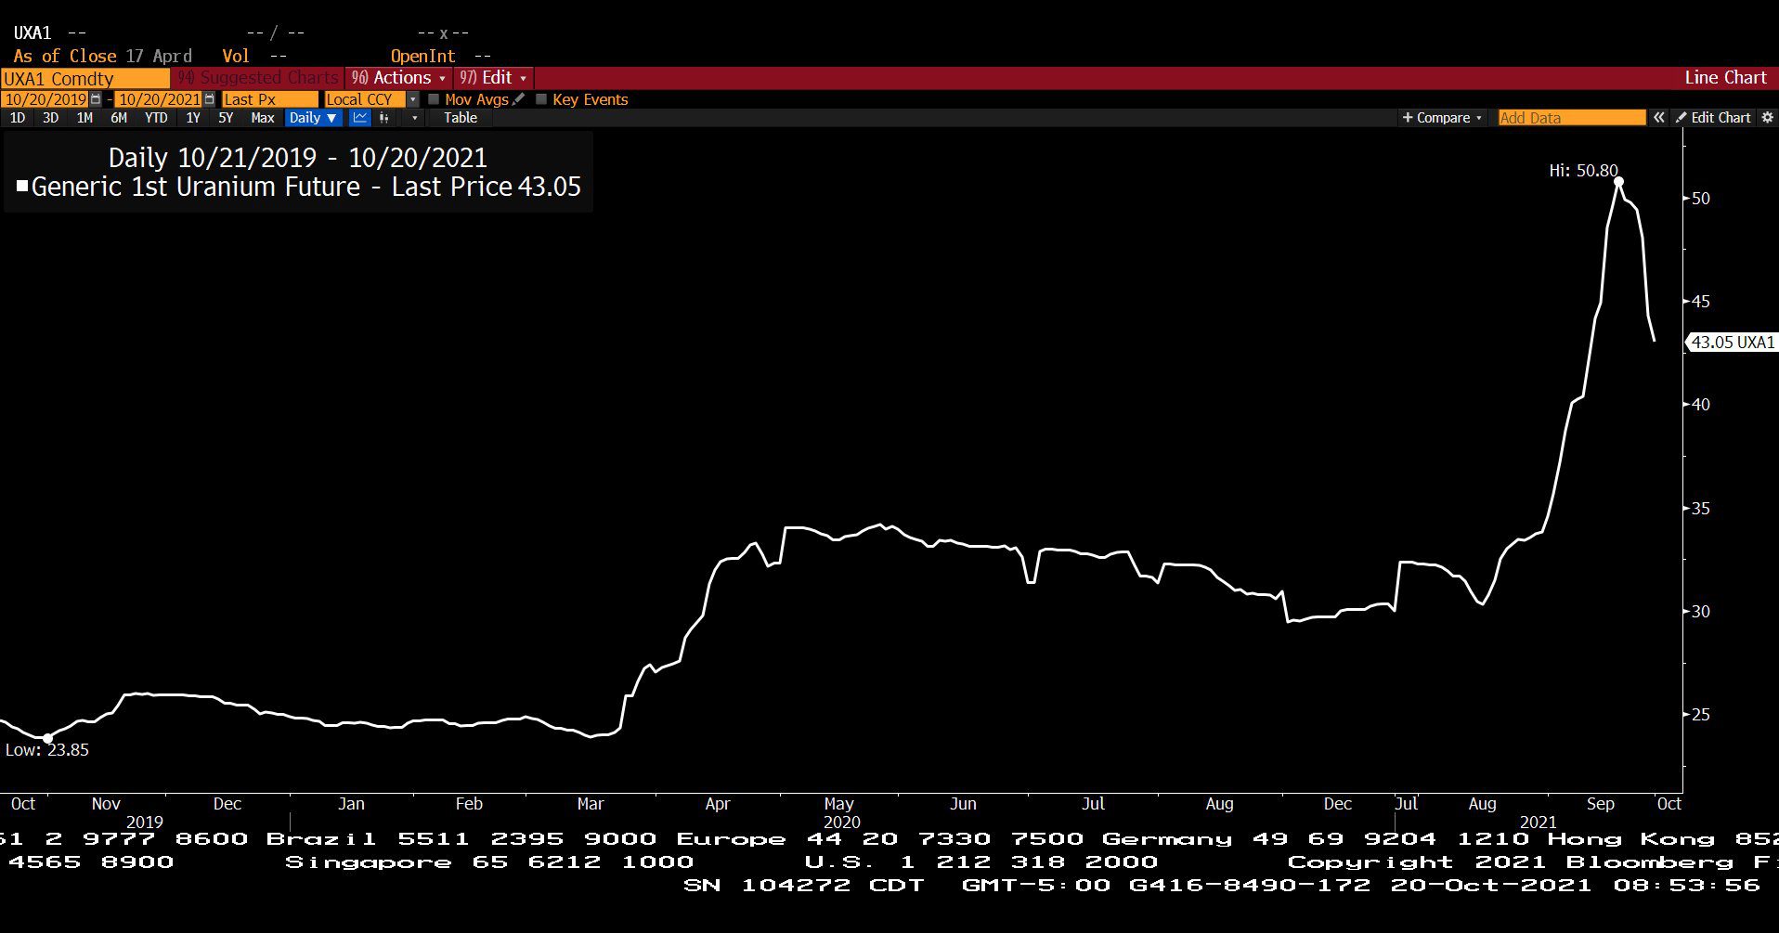Screen dimensions: 1779x933
Task: Select the line chart type icon
Action: point(359,118)
